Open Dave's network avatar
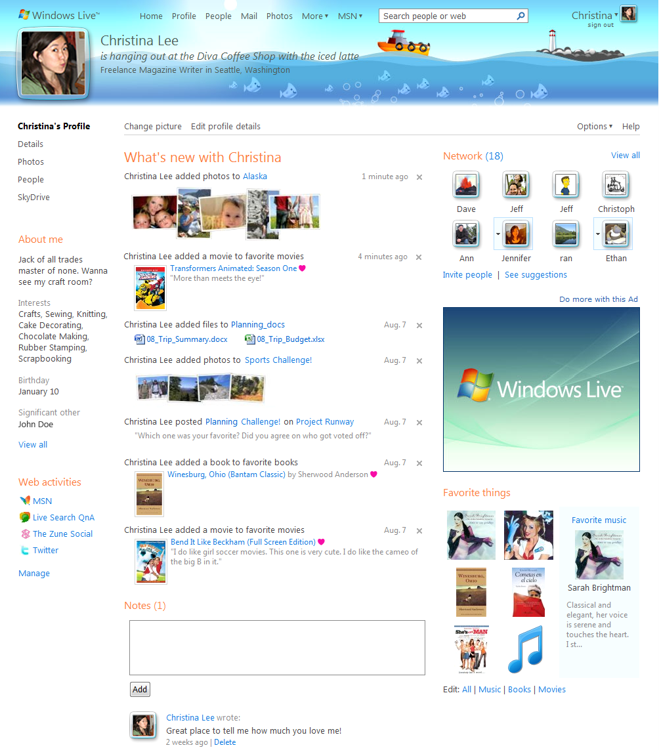659x756 pixels. point(466,184)
